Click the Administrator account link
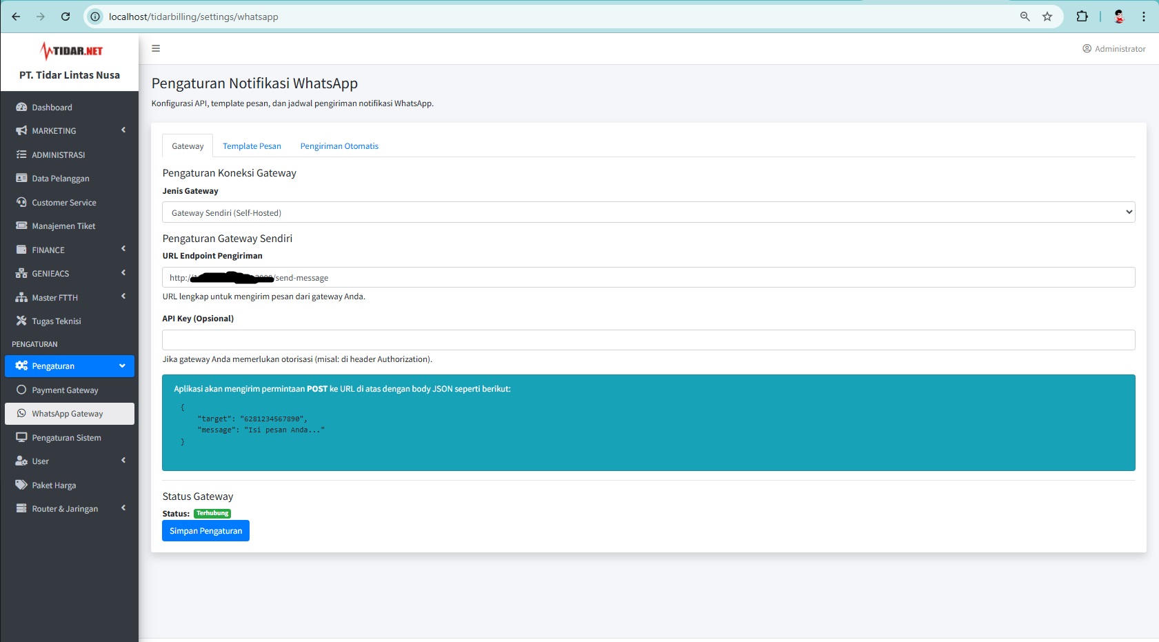 1114,48
